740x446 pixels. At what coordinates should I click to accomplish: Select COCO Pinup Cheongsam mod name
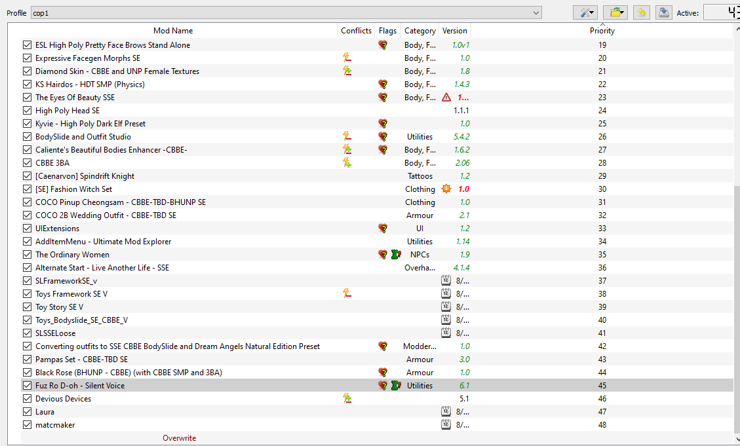[x=121, y=202]
